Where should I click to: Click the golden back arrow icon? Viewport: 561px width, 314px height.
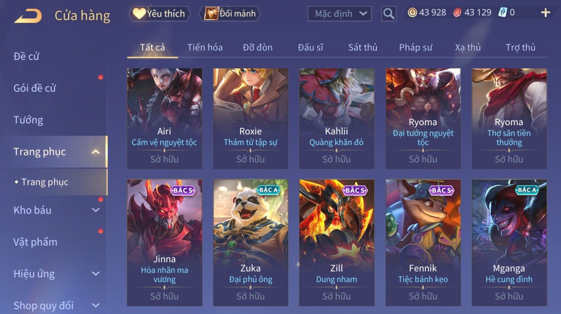pyautogui.click(x=28, y=16)
